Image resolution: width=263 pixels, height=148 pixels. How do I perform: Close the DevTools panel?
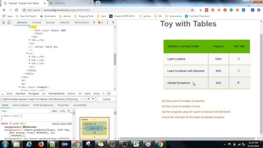(x=113, y=22)
